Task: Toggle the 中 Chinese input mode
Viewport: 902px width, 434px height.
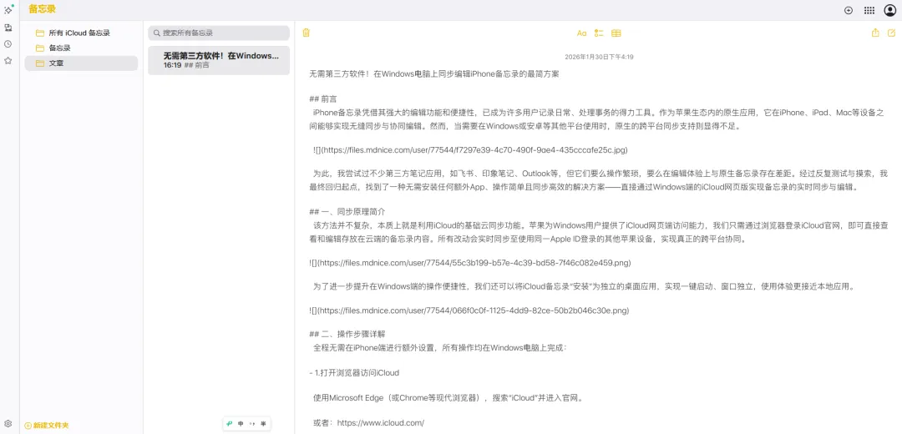Action: (x=241, y=424)
